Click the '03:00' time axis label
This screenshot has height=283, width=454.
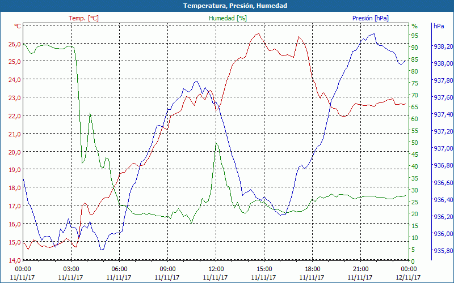(x=71, y=269)
